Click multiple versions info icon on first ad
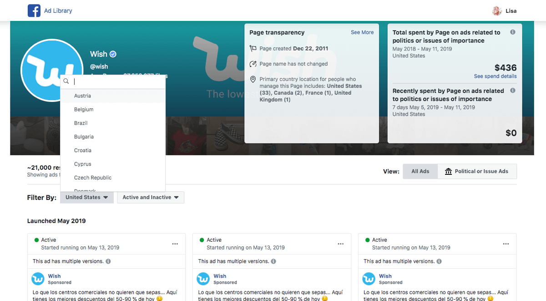546x301 pixels. pos(108,261)
